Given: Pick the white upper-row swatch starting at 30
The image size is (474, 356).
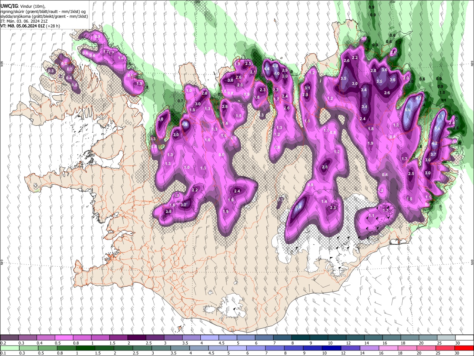Looking at the screenshot, I should [464, 338].
